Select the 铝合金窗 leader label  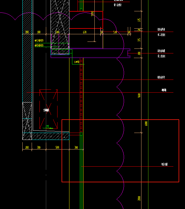(x=164, y=164)
